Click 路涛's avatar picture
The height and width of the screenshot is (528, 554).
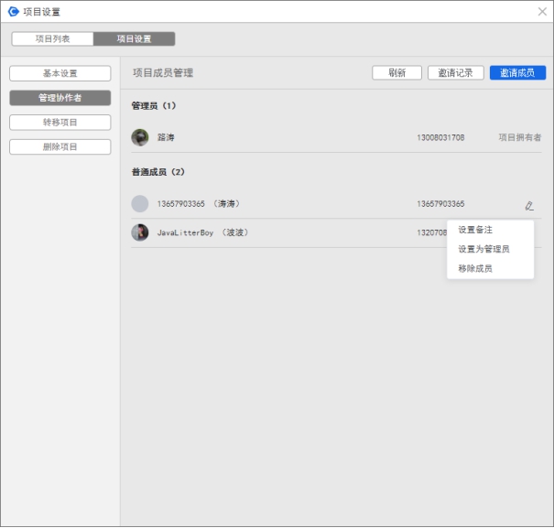point(140,137)
